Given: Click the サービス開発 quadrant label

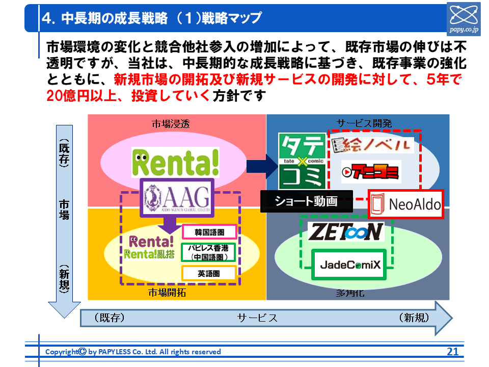Looking at the screenshot, I should pyautogui.click(x=364, y=123).
